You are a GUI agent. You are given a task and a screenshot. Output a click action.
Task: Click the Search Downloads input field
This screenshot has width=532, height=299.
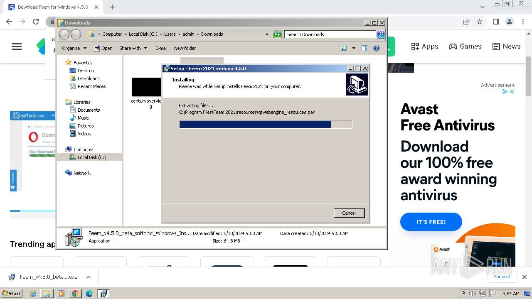(330, 34)
